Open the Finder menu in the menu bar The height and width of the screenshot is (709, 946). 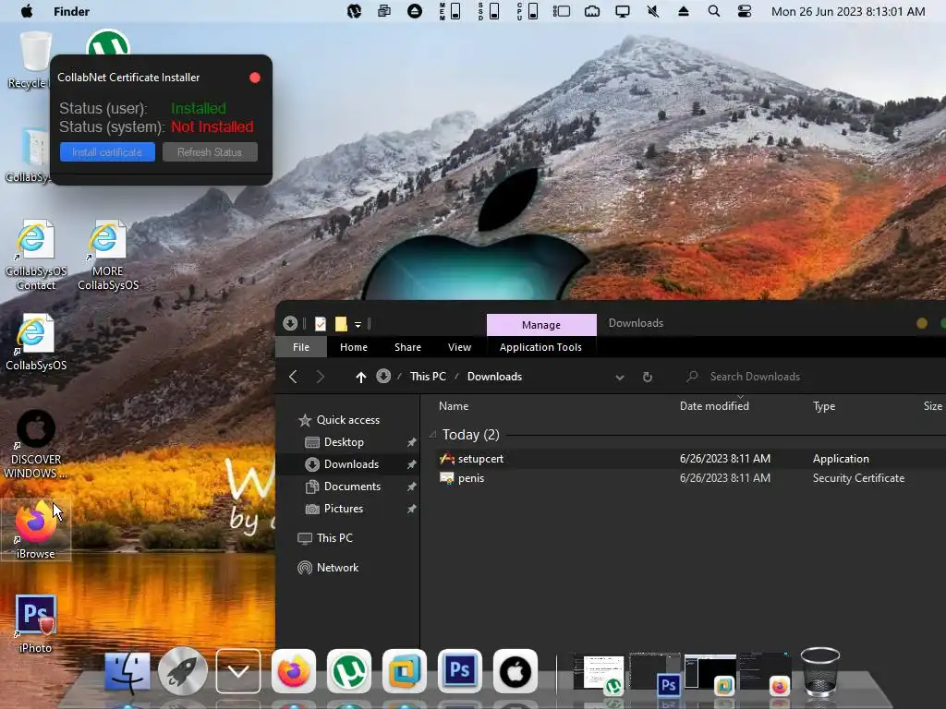[x=71, y=11]
